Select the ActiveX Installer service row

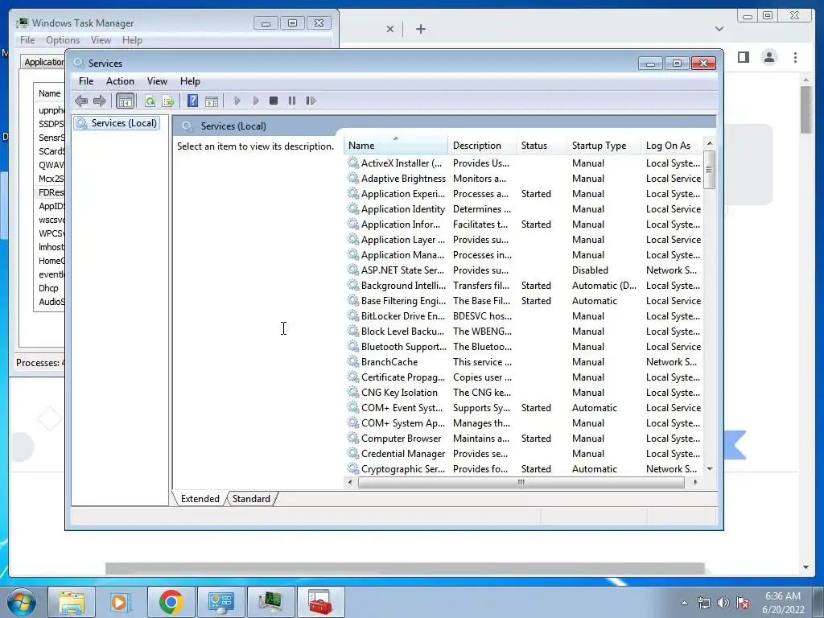(524, 163)
